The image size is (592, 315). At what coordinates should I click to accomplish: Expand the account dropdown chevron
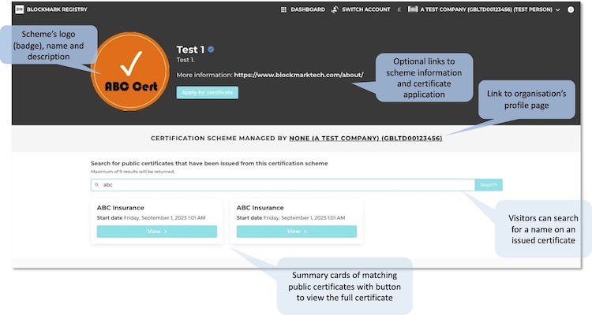558,9
